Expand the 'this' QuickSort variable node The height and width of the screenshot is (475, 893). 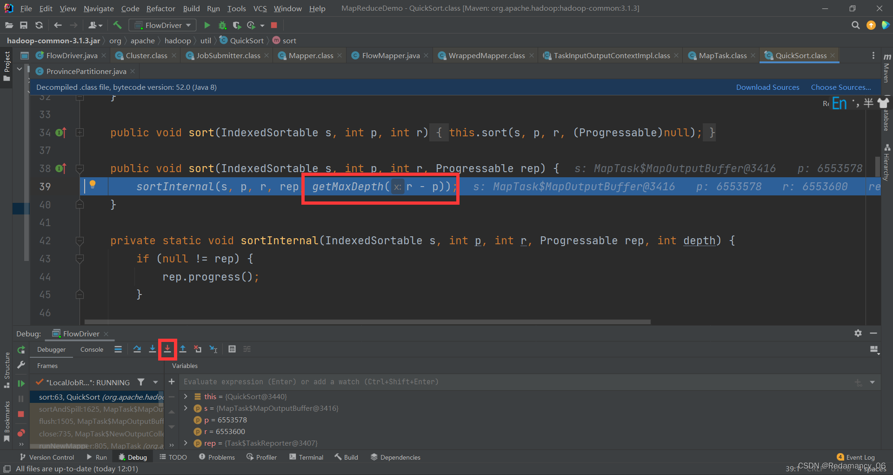186,396
